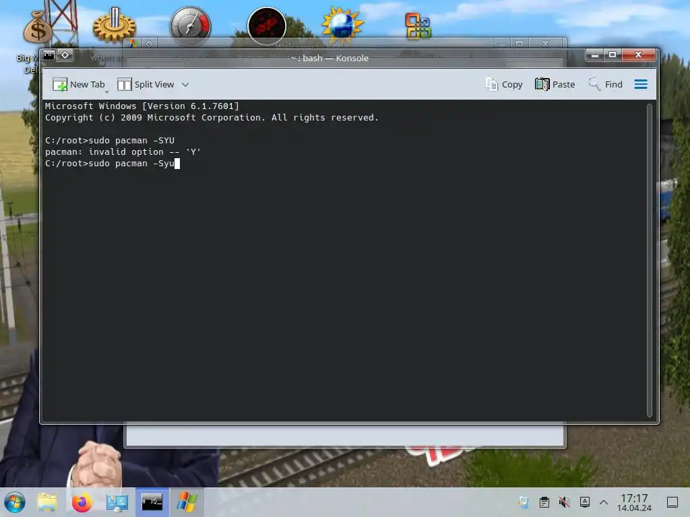
Task: Click the keyboard layout tray icon
Action: (585, 502)
